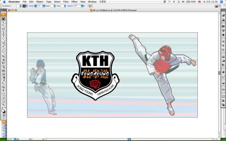Select the Rectangle tool
226x141 pixels.
coord(4,43)
